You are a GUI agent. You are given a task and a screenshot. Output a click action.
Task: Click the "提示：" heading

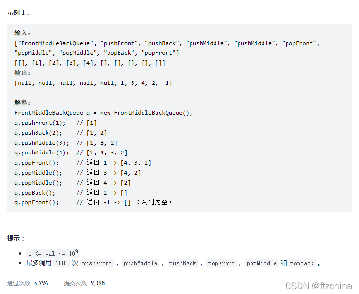tap(16, 238)
